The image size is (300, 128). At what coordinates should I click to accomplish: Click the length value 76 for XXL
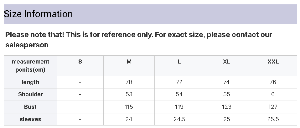(273, 82)
